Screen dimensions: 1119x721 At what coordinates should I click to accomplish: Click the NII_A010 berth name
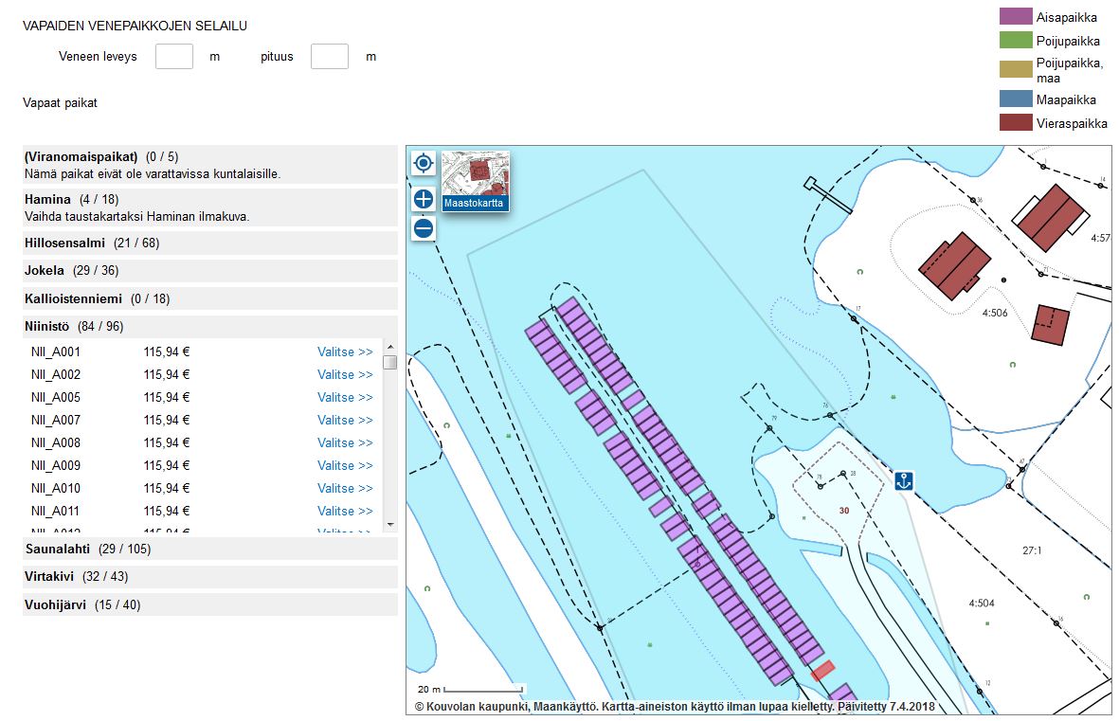(56, 488)
